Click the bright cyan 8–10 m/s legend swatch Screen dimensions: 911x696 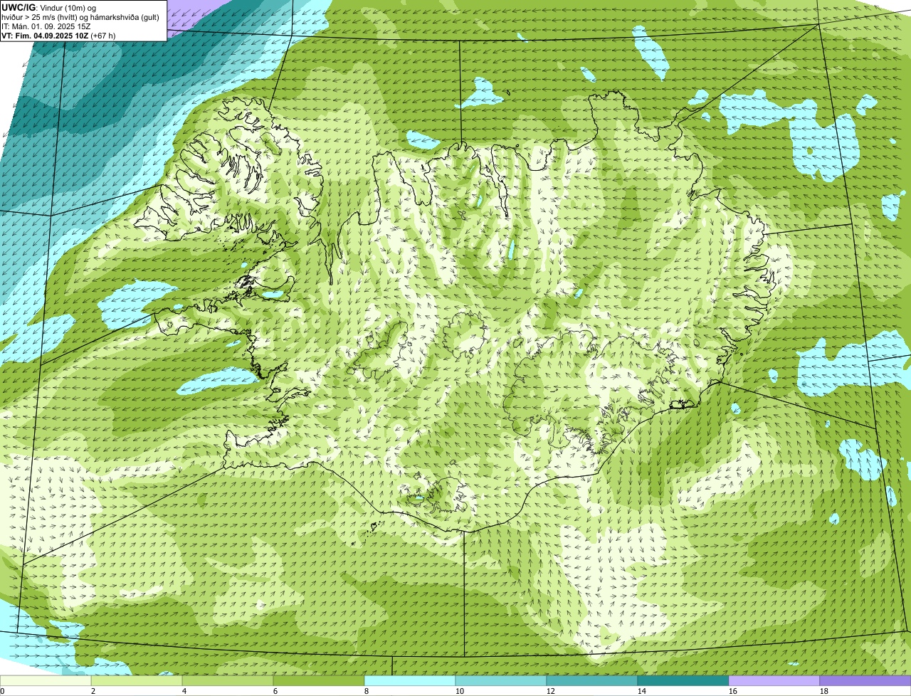(410, 681)
